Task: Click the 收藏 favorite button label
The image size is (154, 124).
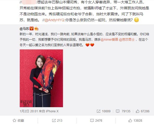Action: (21, 121)
